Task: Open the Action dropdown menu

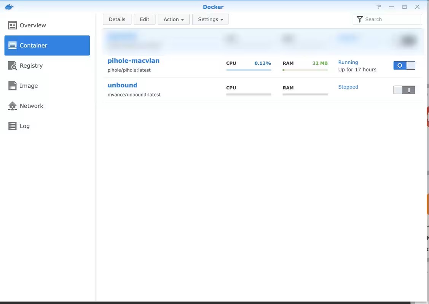Action: 174,19
